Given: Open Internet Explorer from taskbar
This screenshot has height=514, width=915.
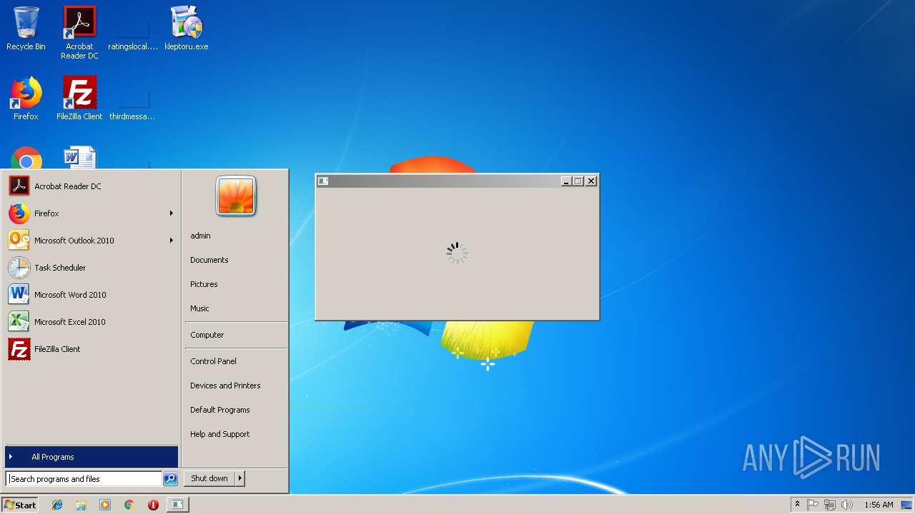Looking at the screenshot, I should click(57, 505).
